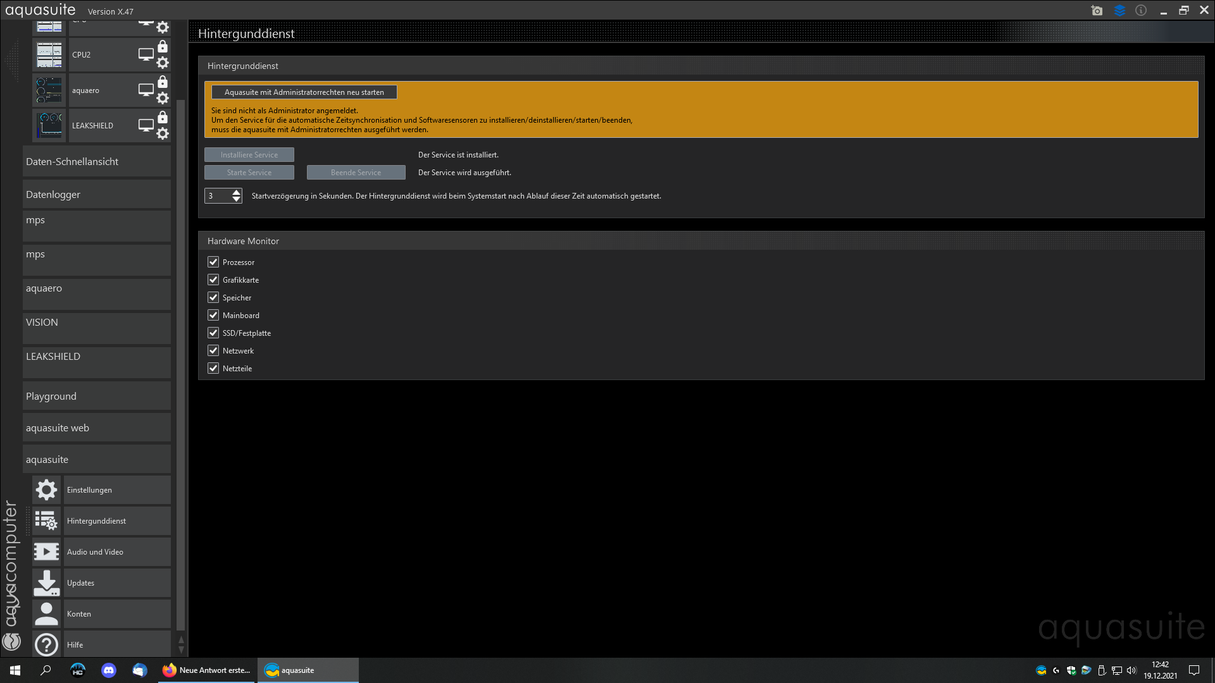The height and width of the screenshot is (683, 1215).
Task: Open the gear settings of the aquaero page
Action: click(163, 98)
